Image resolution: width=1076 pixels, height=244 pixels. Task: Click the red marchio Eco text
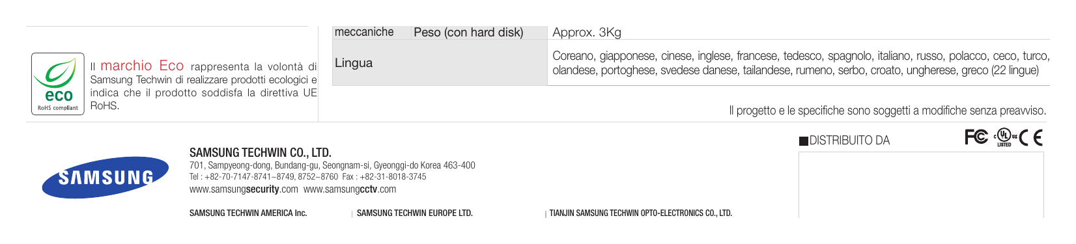pyautogui.click(x=142, y=66)
